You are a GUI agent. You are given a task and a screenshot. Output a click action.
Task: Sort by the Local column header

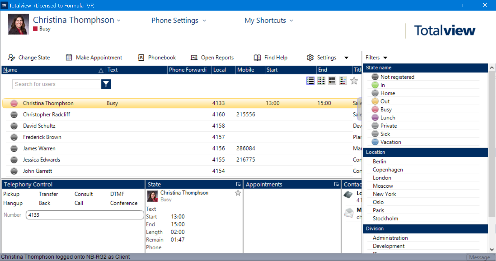pyautogui.click(x=224, y=70)
